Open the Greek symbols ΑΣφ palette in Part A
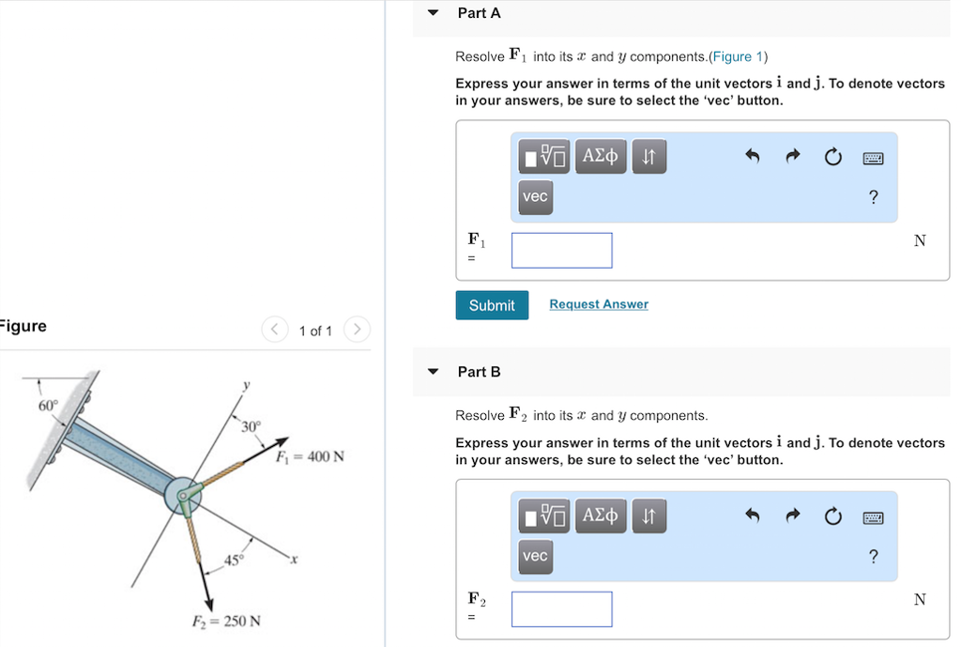 pyautogui.click(x=600, y=156)
